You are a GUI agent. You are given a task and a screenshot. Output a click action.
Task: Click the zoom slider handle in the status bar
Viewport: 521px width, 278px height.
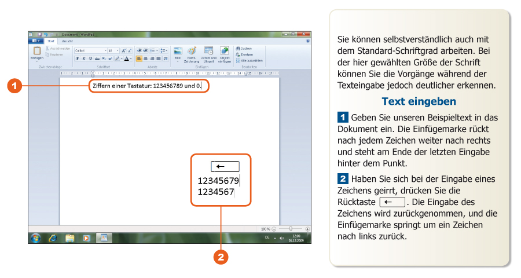(x=291, y=229)
